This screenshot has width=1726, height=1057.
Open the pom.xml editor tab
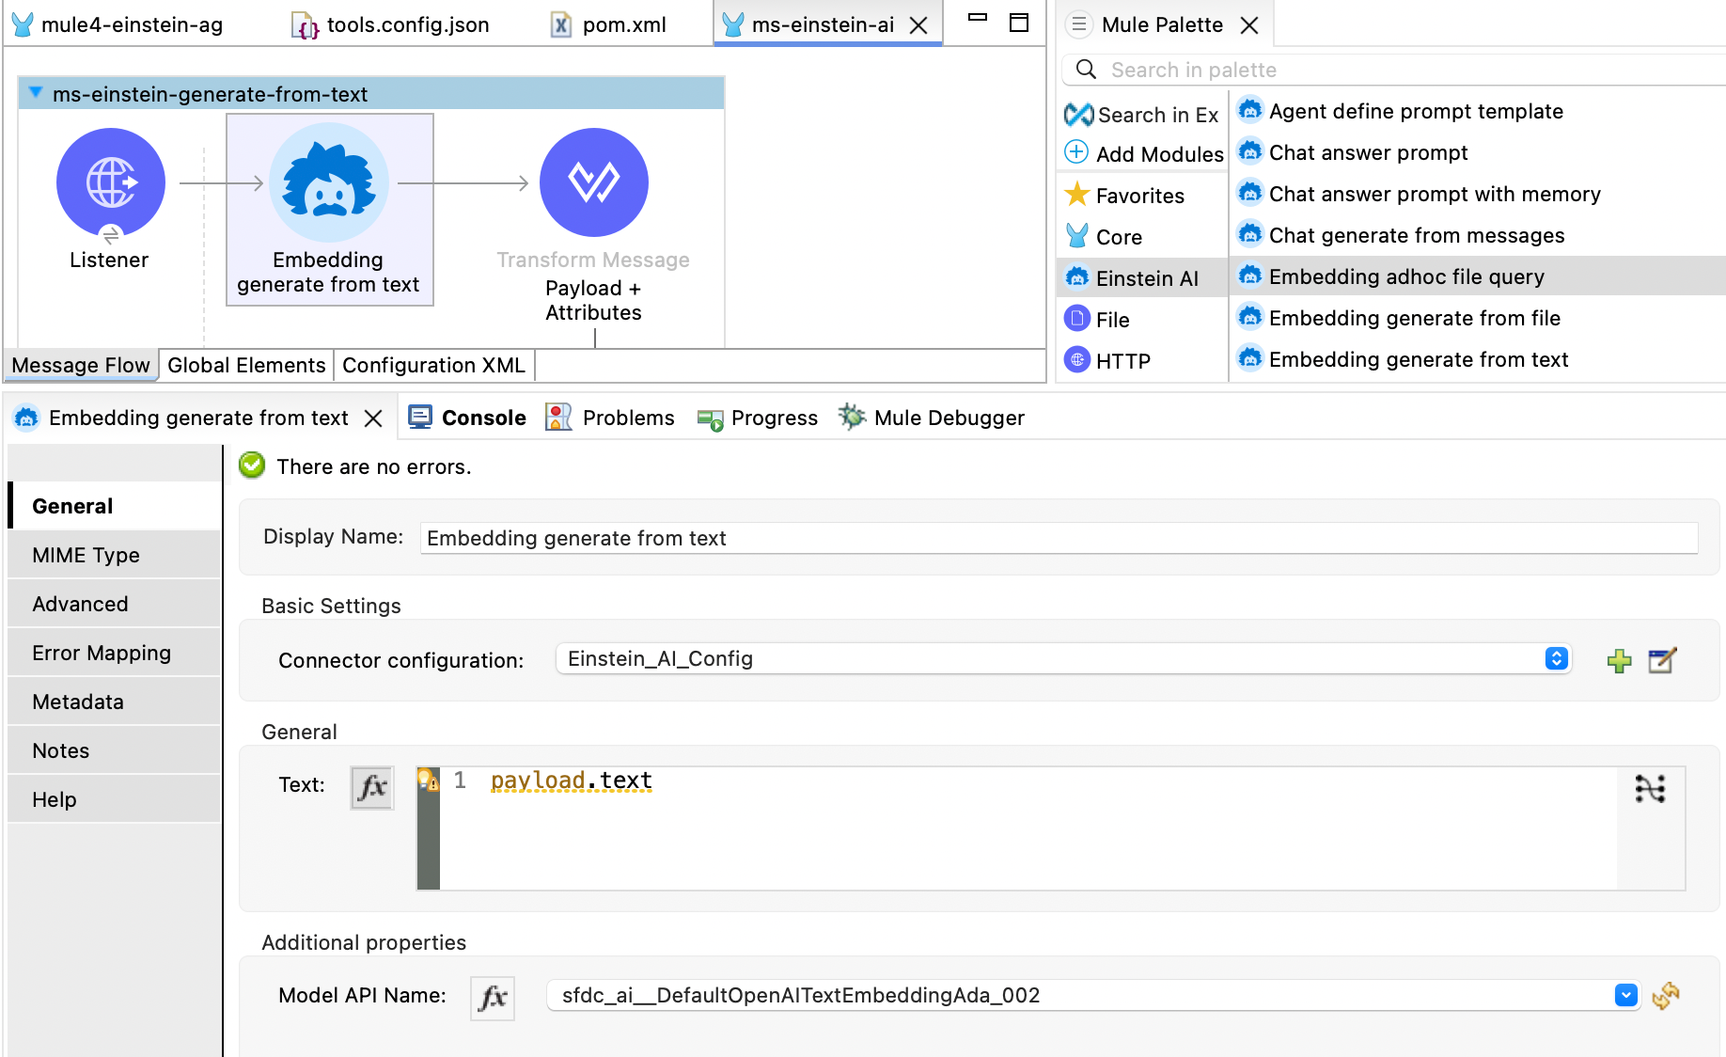tap(607, 24)
